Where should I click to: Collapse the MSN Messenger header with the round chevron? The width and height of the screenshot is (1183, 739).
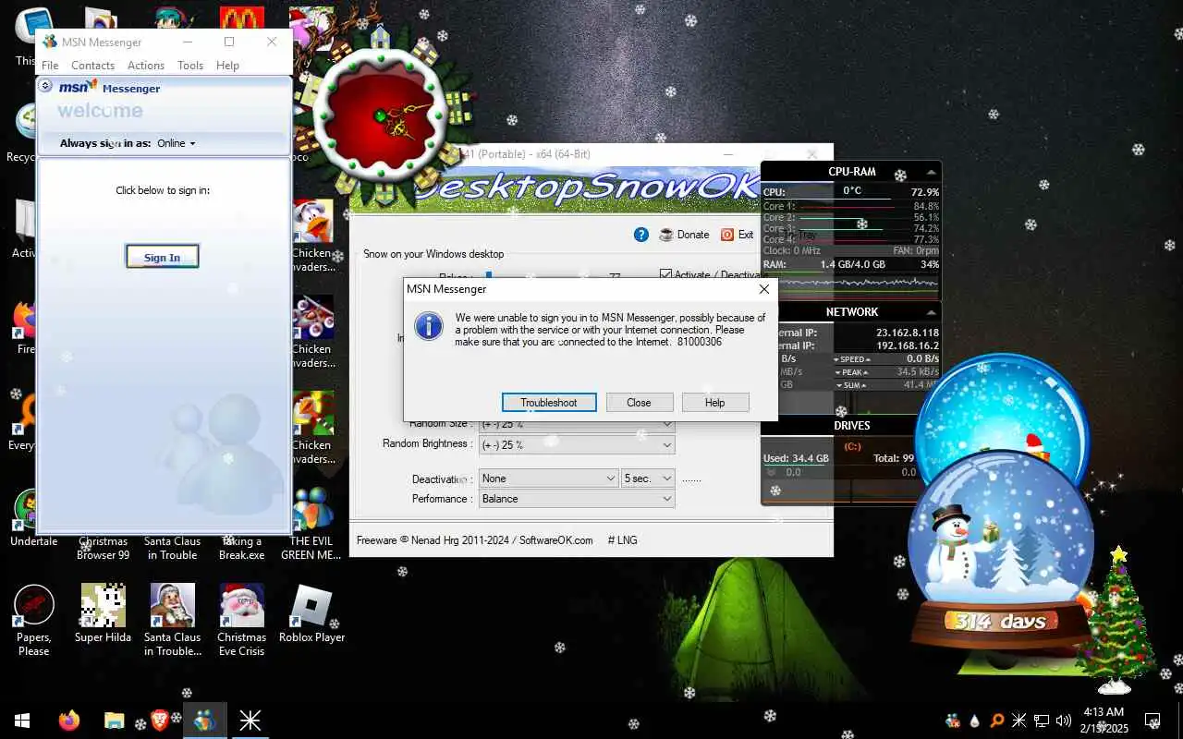pos(45,86)
